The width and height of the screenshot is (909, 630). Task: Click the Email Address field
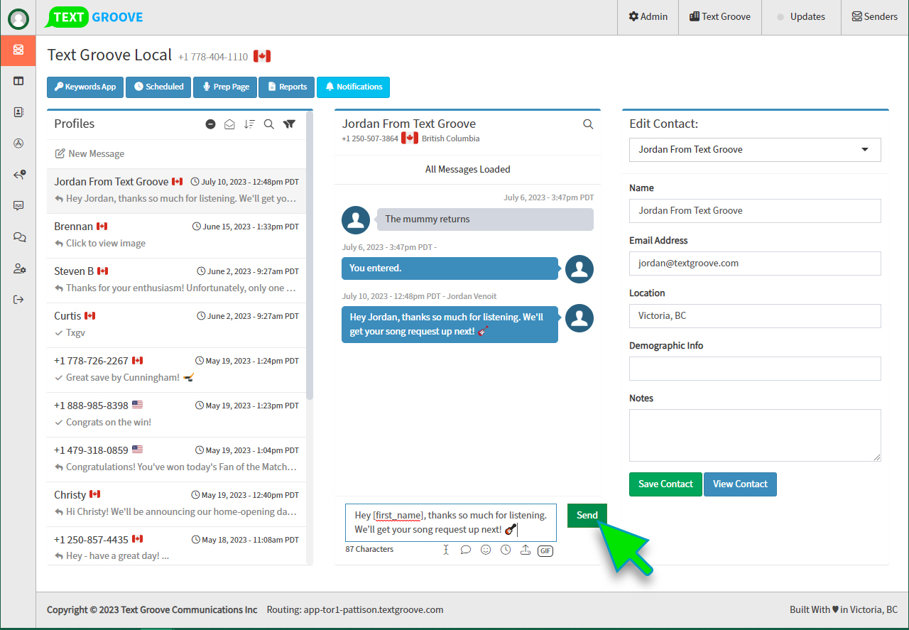[x=755, y=264]
